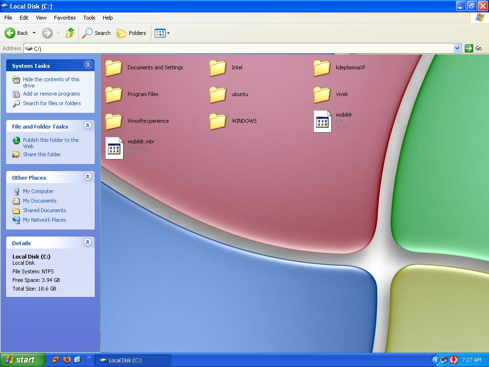This screenshot has width=489, height=367.
Task: Click the File System: NTFS text
Action: pos(33,271)
